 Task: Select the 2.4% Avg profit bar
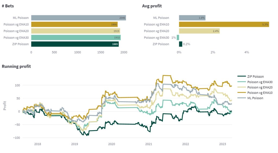point(199,31)
